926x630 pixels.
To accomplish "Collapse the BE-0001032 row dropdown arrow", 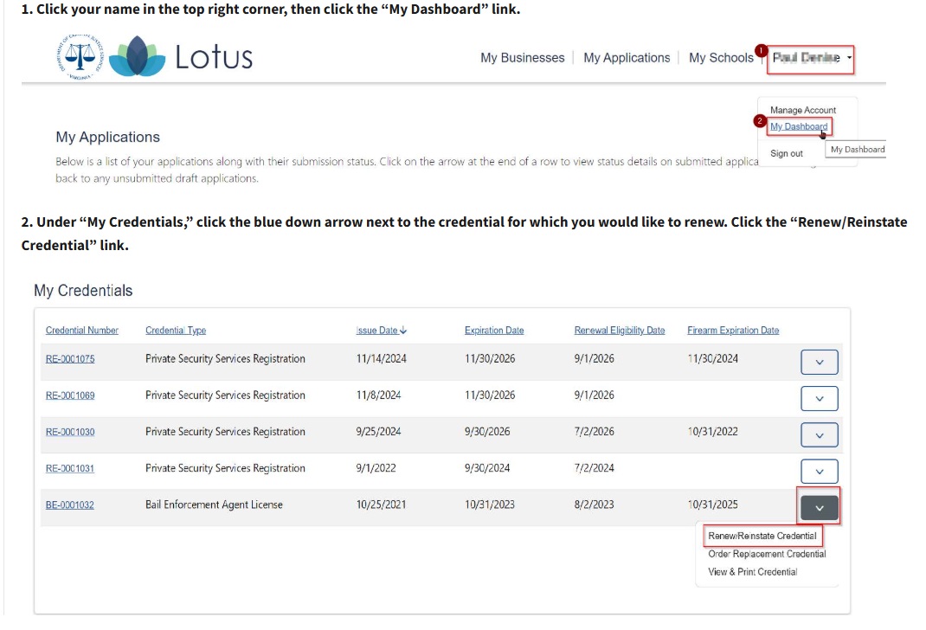I will click(x=819, y=507).
